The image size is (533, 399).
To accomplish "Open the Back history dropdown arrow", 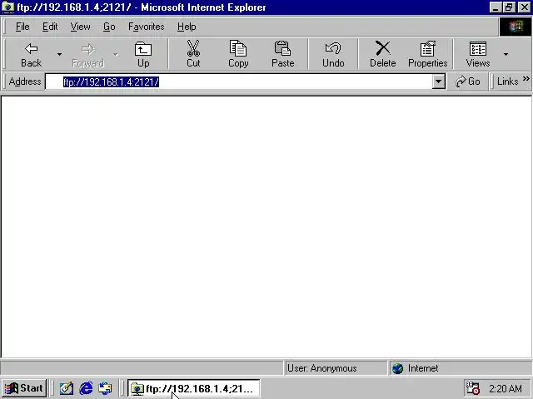I will pos(59,54).
